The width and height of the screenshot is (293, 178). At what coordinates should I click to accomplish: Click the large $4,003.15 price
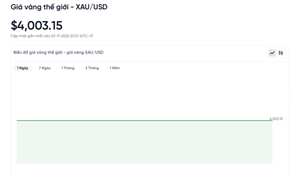[37, 25]
